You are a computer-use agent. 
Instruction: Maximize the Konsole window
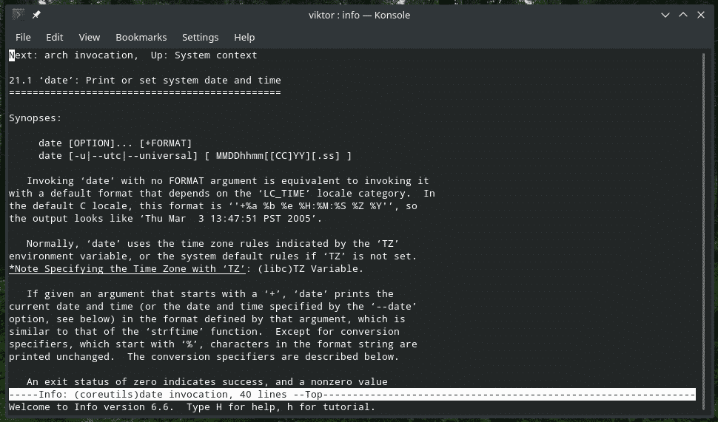click(682, 15)
